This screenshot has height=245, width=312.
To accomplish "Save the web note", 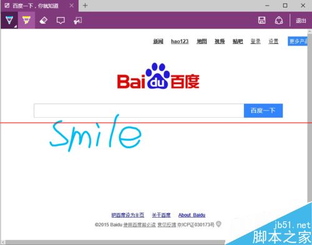I will pyautogui.click(x=261, y=21).
